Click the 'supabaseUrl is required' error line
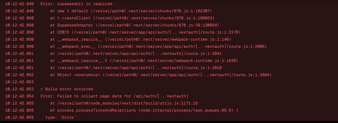This screenshot has width=338, height=123. point(77,4)
